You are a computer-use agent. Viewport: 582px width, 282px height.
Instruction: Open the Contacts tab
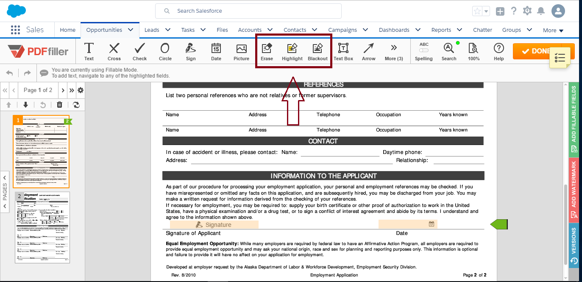(295, 30)
